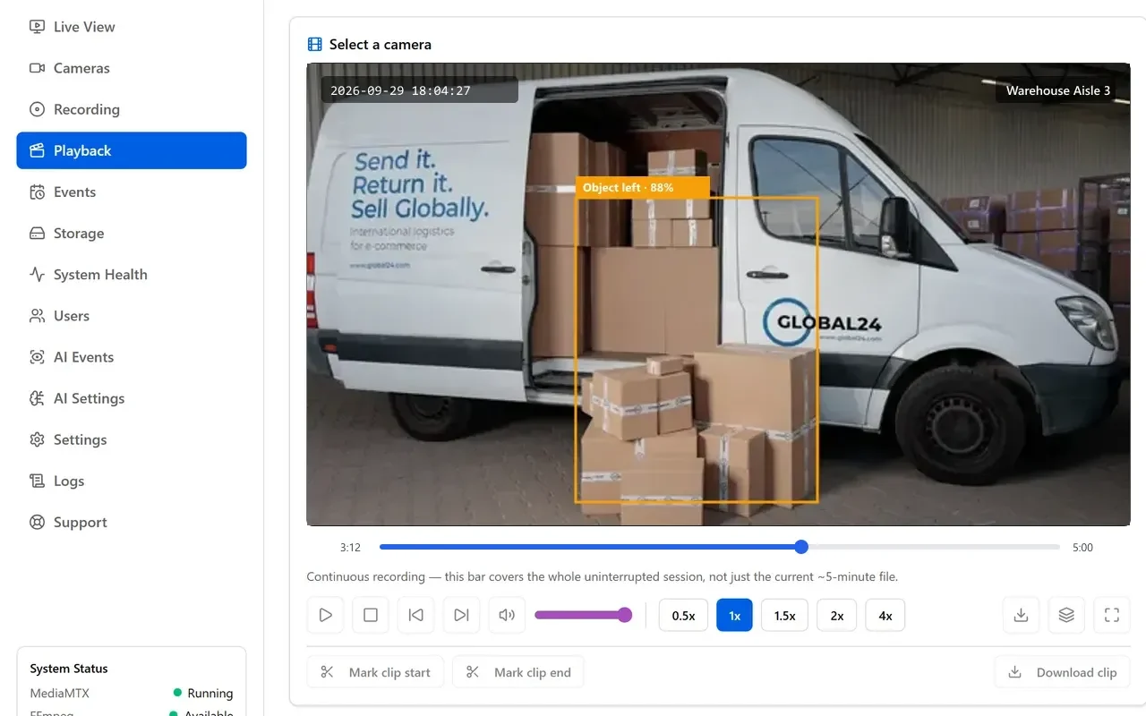Open the Recording page
The height and width of the screenshot is (716, 1146).
132,109
